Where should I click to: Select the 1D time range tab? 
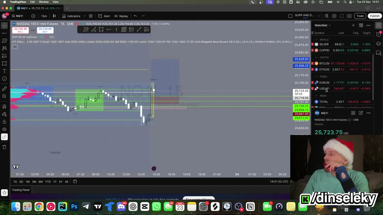pyautogui.click(x=15, y=182)
